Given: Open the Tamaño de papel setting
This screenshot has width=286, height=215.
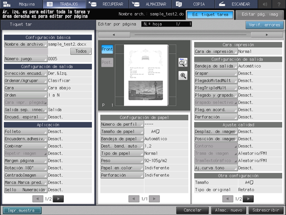Looking at the screenshot, I should click(122, 131).
